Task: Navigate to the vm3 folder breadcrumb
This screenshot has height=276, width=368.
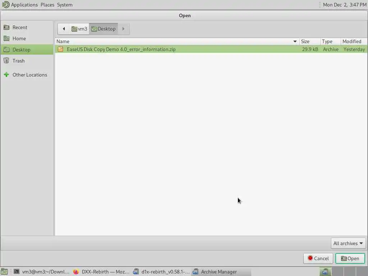Action: [79, 29]
